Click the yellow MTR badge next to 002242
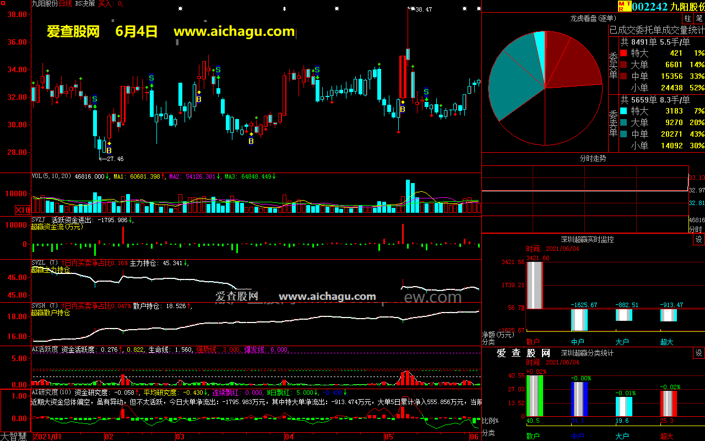The image size is (705, 441). 624,6
